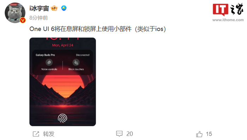Like the post with thumbs-up icon
The width and height of the screenshot is (247, 140).
coord(199,134)
